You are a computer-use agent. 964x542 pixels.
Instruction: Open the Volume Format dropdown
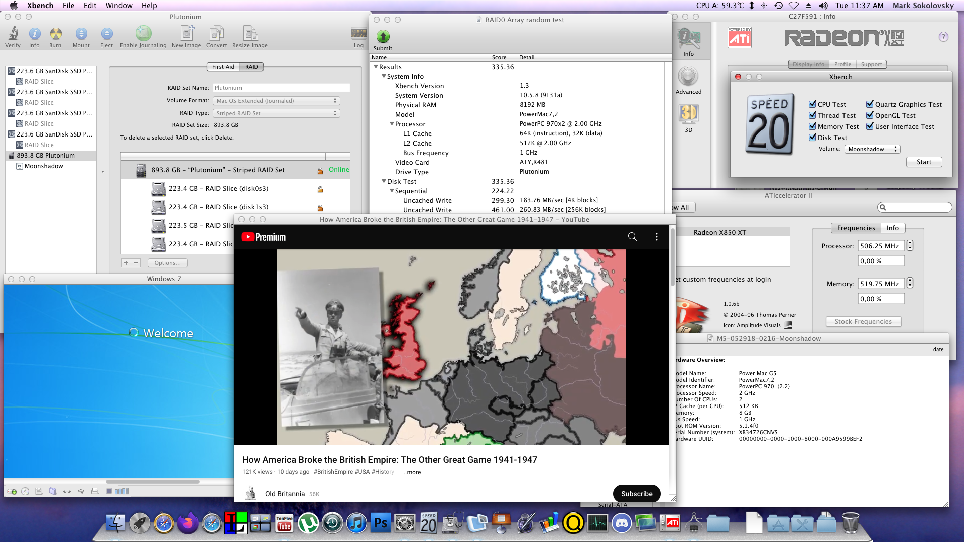click(x=277, y=101)
